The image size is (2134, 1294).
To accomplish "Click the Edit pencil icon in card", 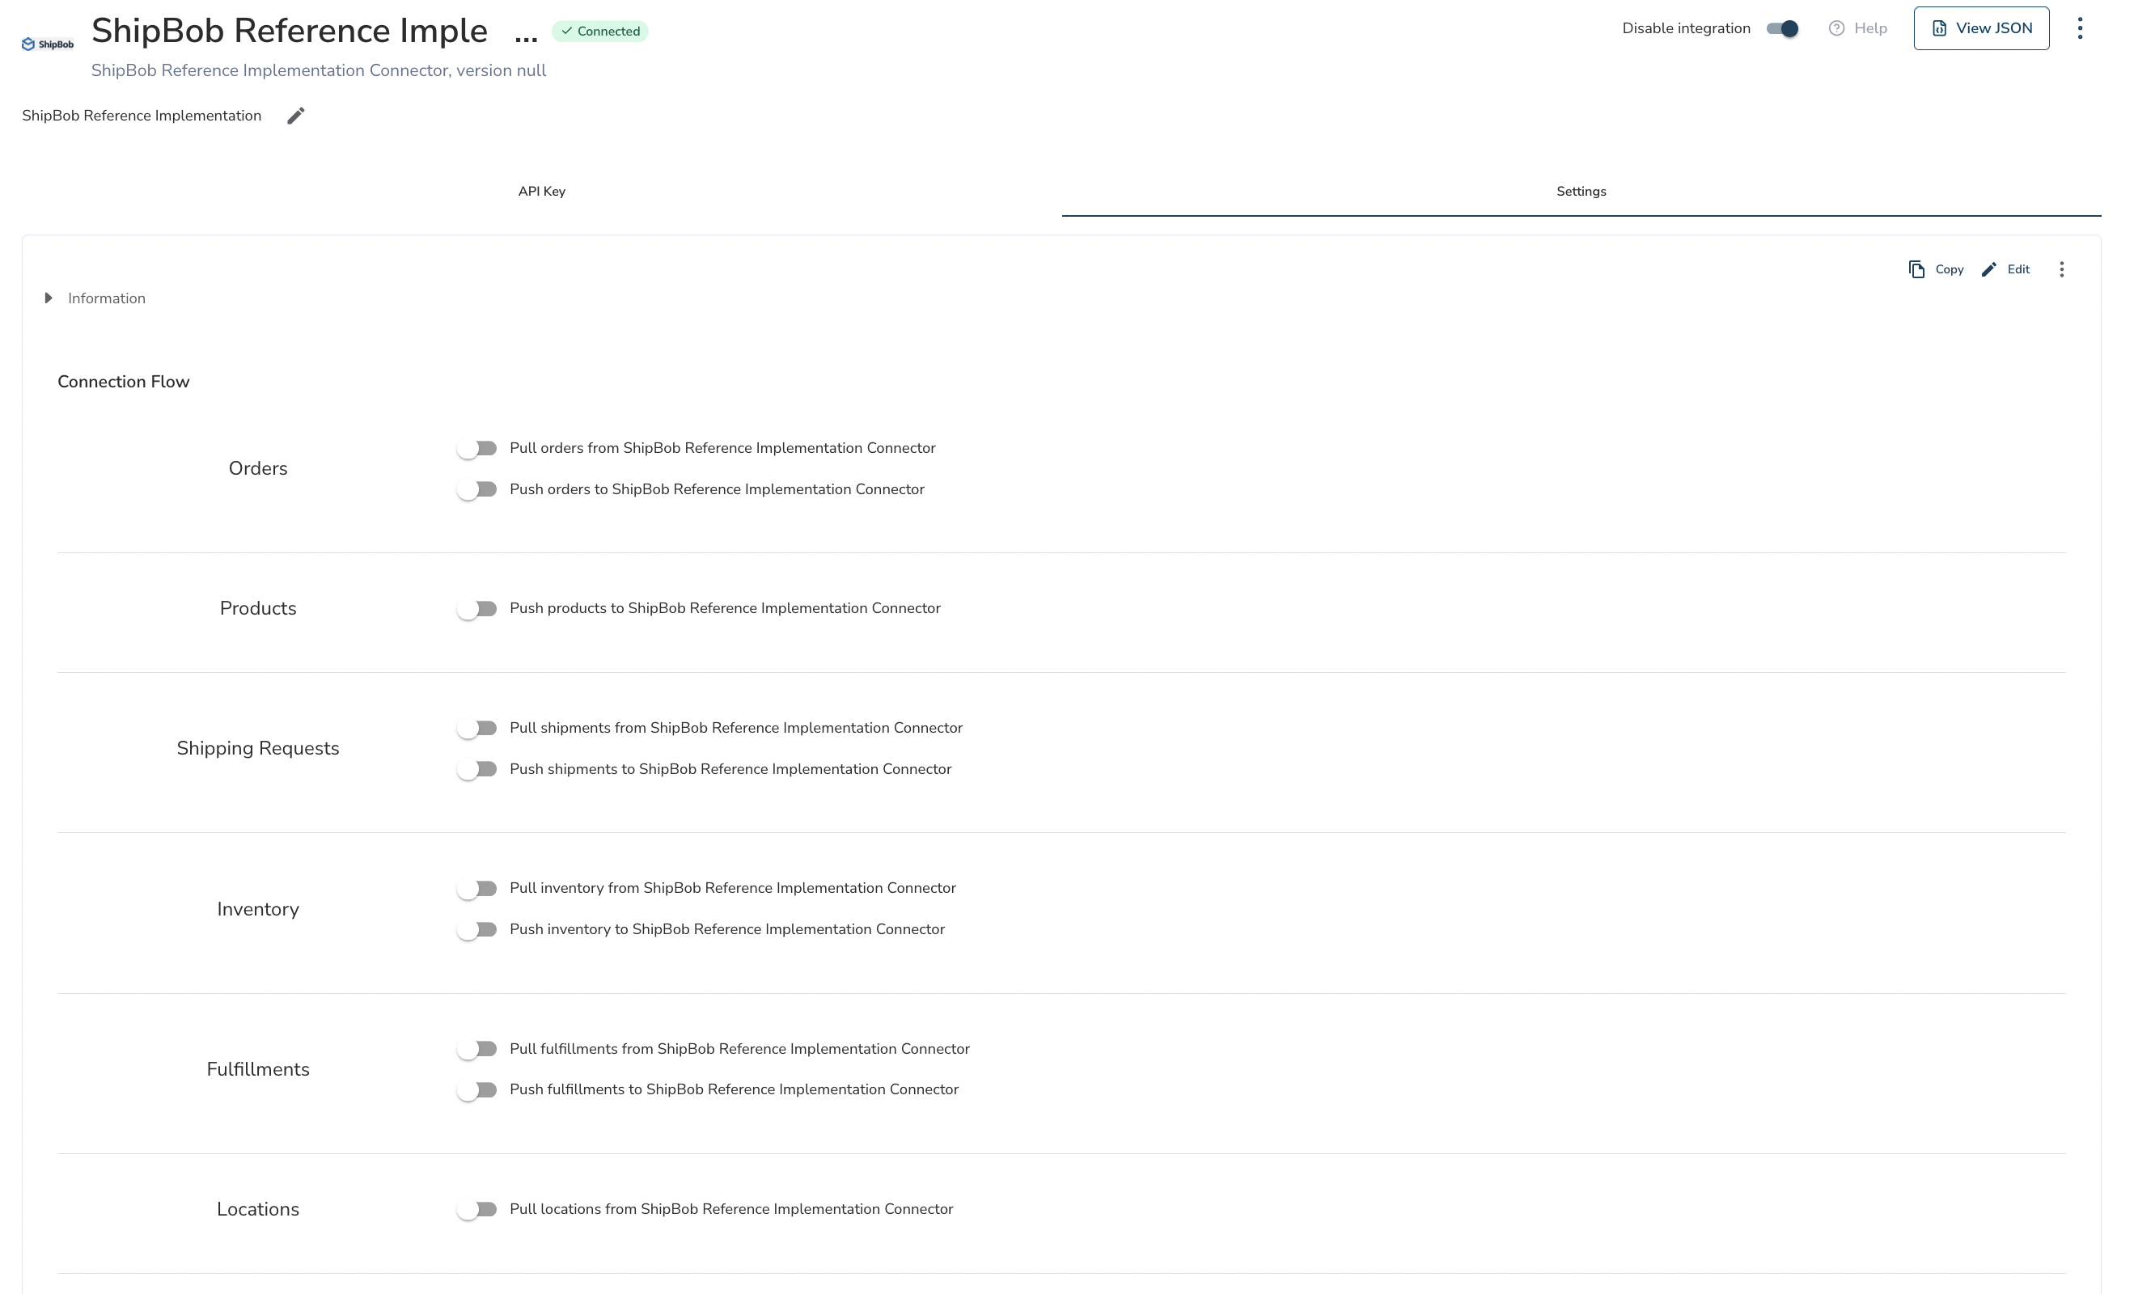I will (x=1989, y=269).
